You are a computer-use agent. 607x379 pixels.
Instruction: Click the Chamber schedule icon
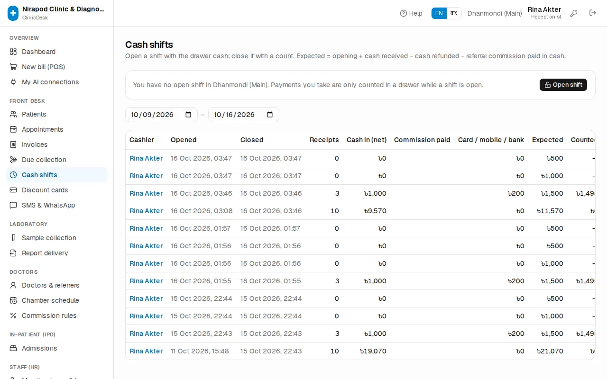(x=13, y=300)
